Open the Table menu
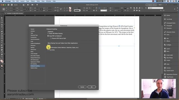 pos(38,1)
